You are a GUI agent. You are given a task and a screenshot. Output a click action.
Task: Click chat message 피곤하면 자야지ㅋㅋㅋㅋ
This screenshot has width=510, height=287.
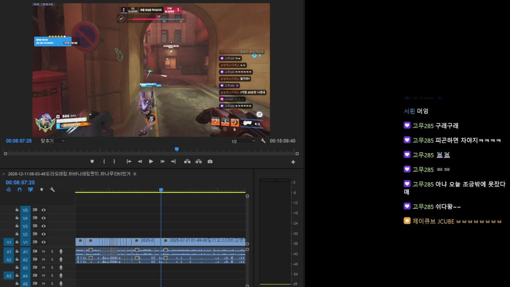[468, 140]
